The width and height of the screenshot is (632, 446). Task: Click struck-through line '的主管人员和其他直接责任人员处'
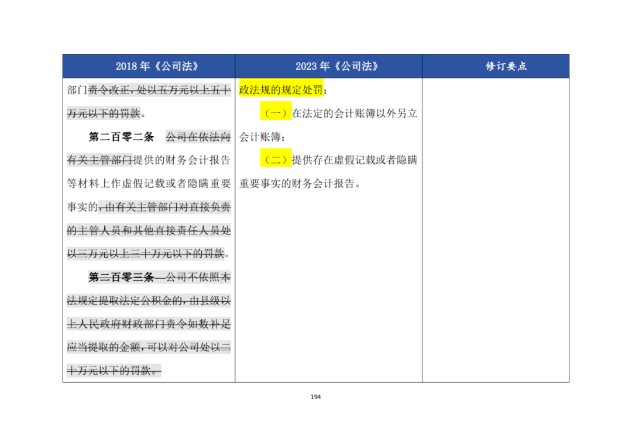[149, 230]
